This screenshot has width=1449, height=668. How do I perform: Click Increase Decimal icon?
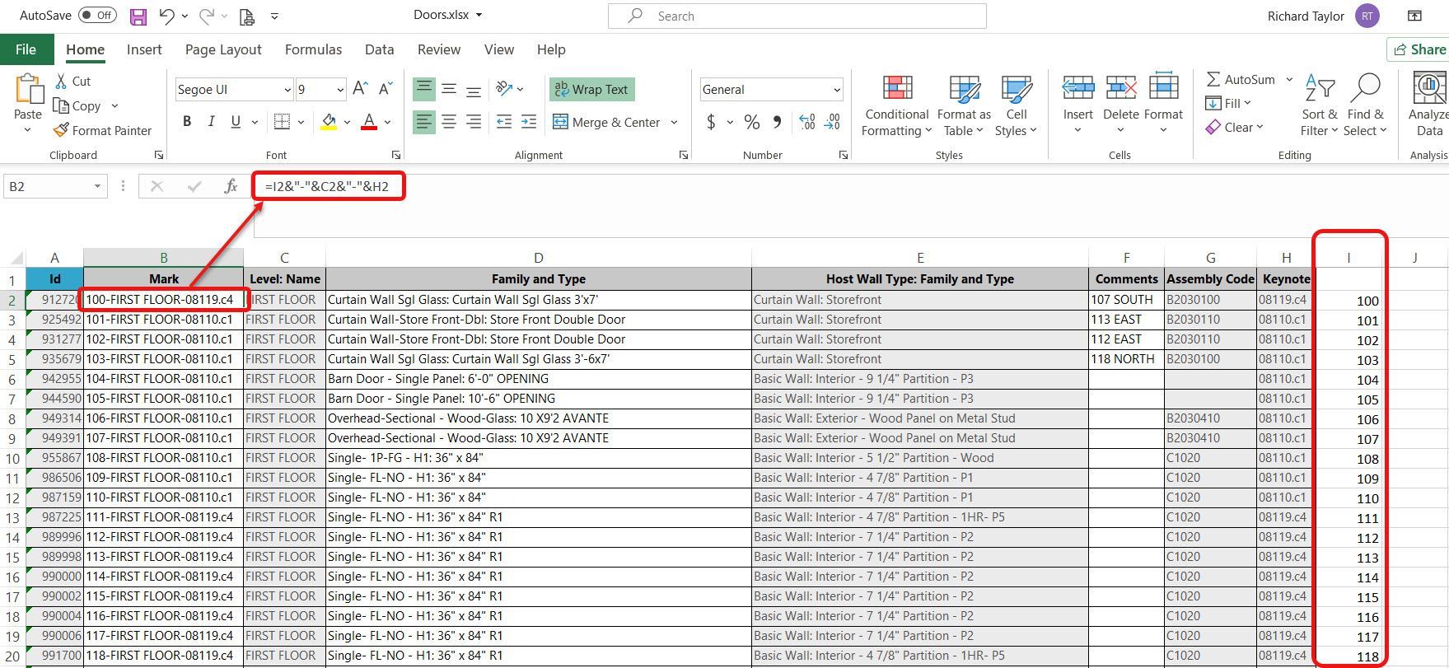(807, 122)
